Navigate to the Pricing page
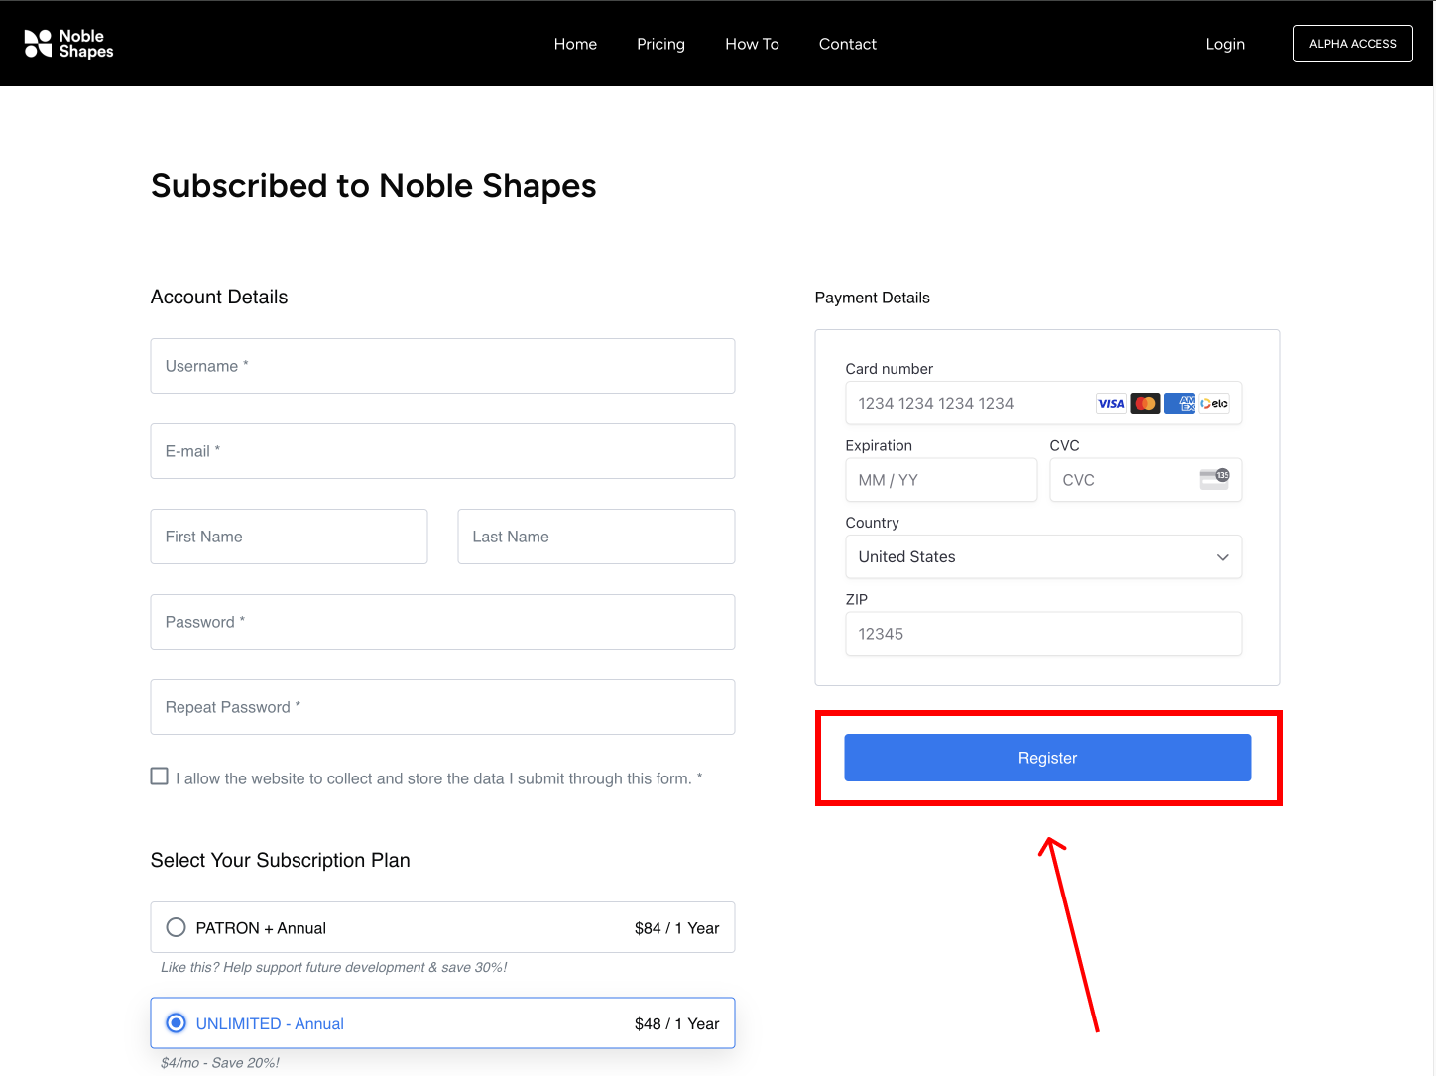 pyautogui.click(x=660, y=44)
